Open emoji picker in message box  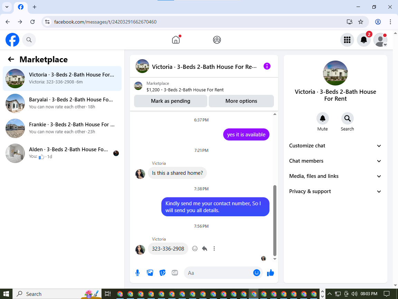click(257, 273)
